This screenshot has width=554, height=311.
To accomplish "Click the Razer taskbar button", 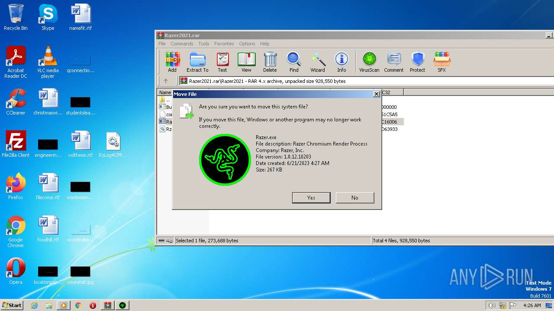I will pyautogui.click(x=122, y=305).
